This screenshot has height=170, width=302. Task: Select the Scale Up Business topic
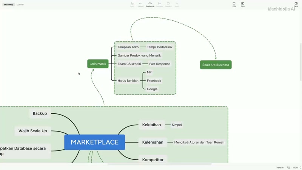216,65
